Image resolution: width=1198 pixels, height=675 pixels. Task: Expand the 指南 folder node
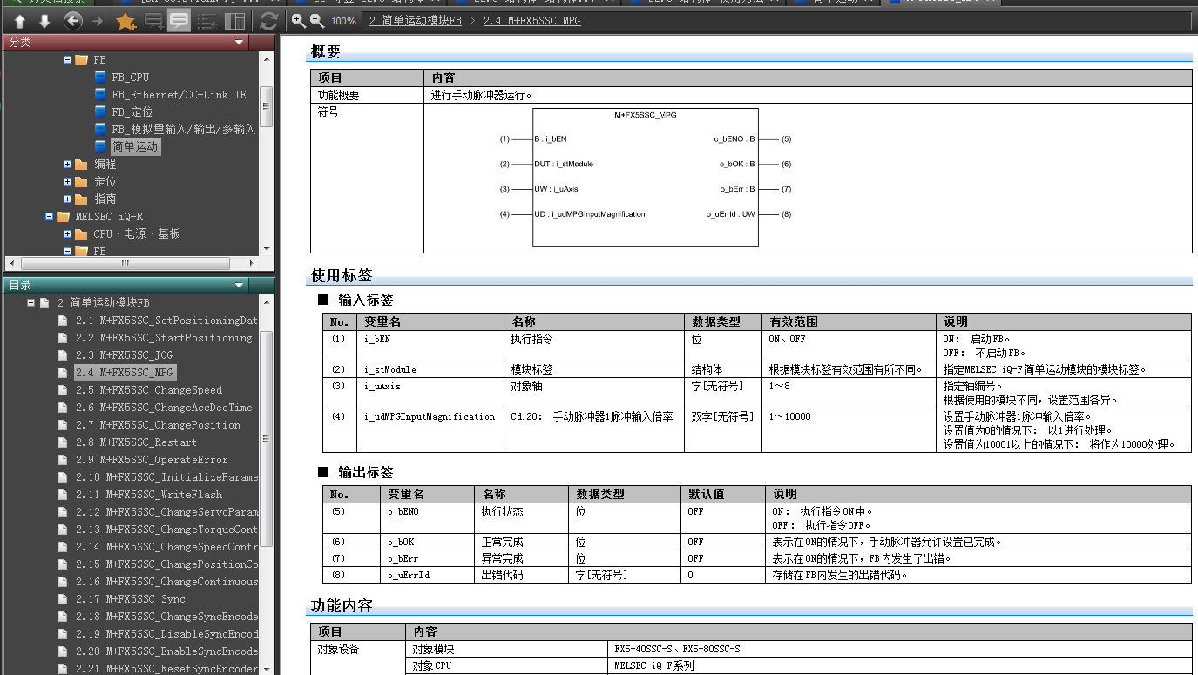coord(68,199)
